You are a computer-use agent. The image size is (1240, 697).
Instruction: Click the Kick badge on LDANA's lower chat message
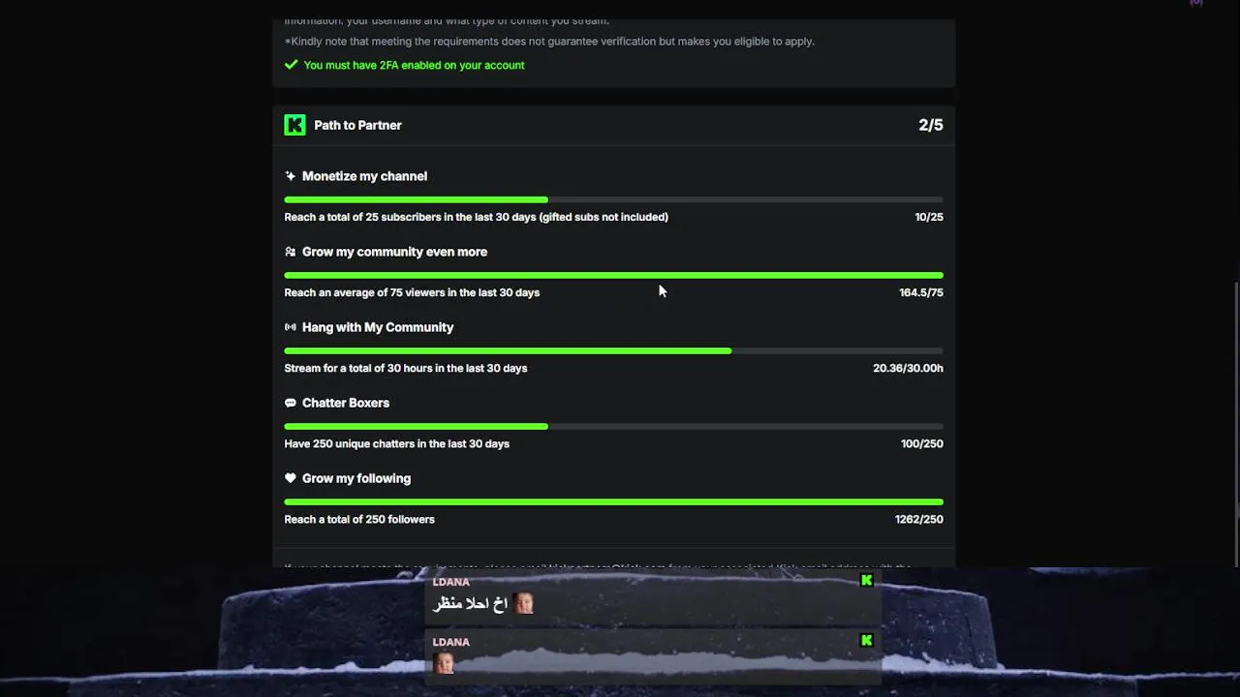[866, 641]
